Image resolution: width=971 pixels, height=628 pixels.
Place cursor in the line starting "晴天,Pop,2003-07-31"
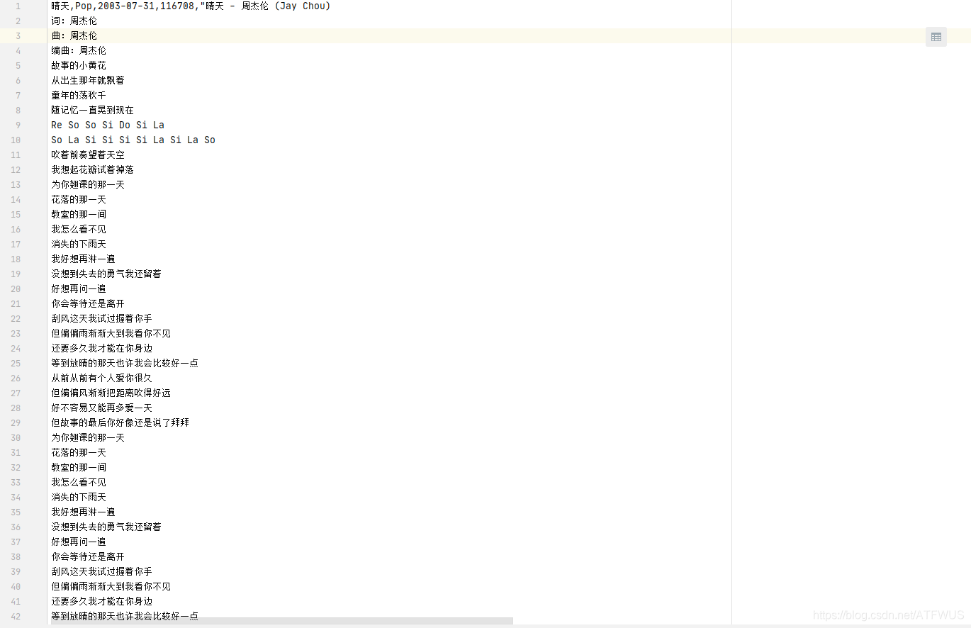[191, 6]
